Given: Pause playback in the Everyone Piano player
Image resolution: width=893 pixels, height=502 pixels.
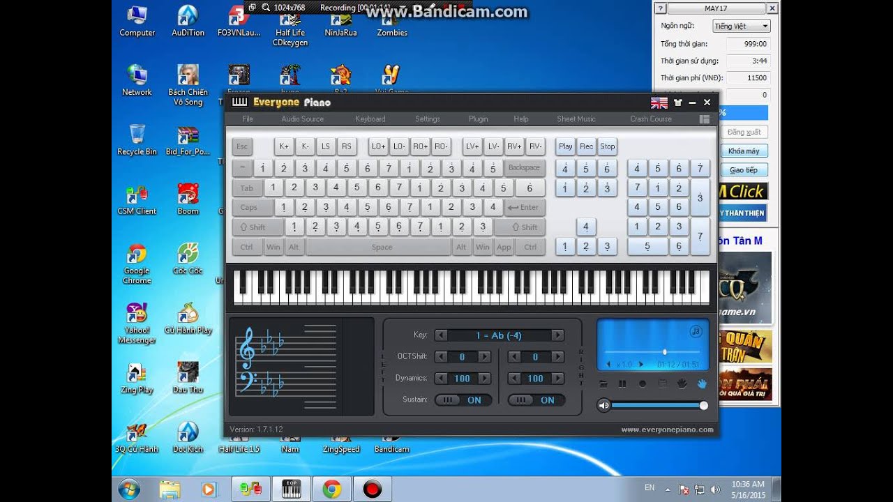Looking at the screenshot, I should pyautogui.click(x=622, y=383).
